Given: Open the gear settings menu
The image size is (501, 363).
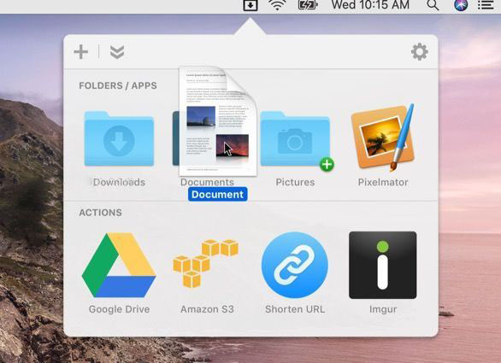Looking at the screenshot, I should tap(420, 52).
